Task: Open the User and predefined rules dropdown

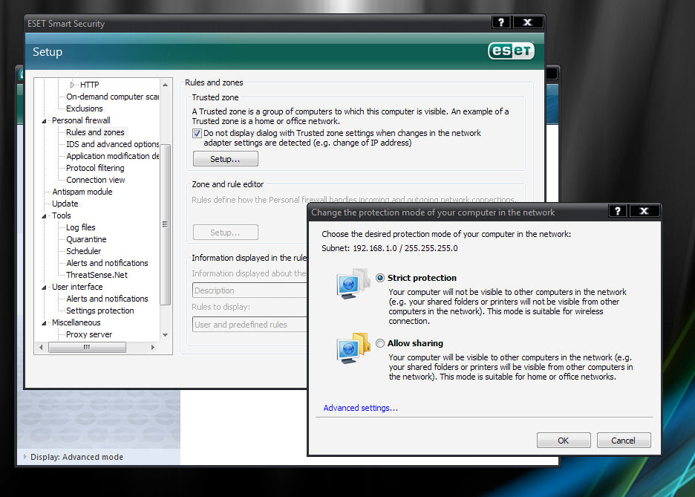Action: point(249,325)
